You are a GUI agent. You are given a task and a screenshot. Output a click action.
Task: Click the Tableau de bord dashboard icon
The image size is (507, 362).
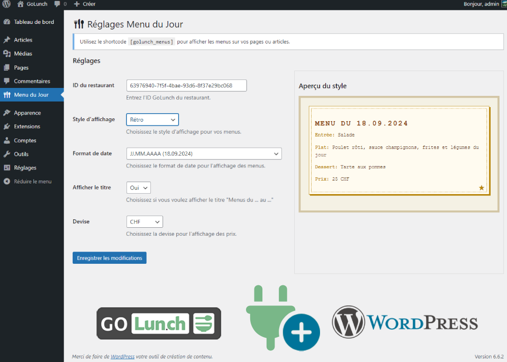(x=7, y=22)
